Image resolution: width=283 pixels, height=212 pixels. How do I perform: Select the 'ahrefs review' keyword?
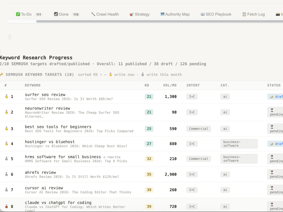pyautogui.click(x=40, y=172)
